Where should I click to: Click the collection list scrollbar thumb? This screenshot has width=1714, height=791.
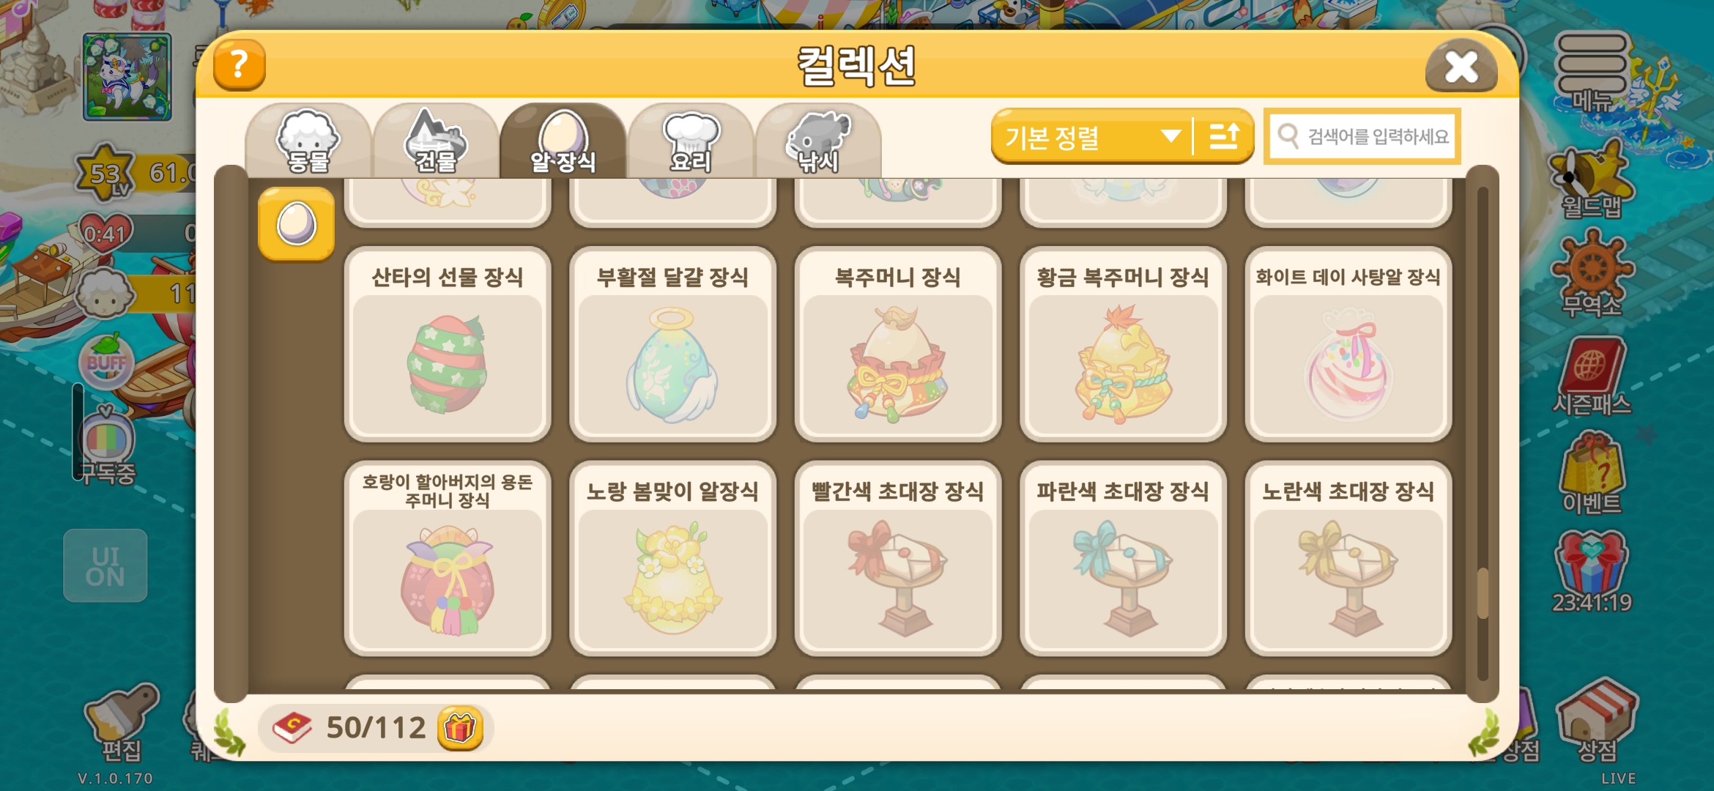coord(1483,593)
